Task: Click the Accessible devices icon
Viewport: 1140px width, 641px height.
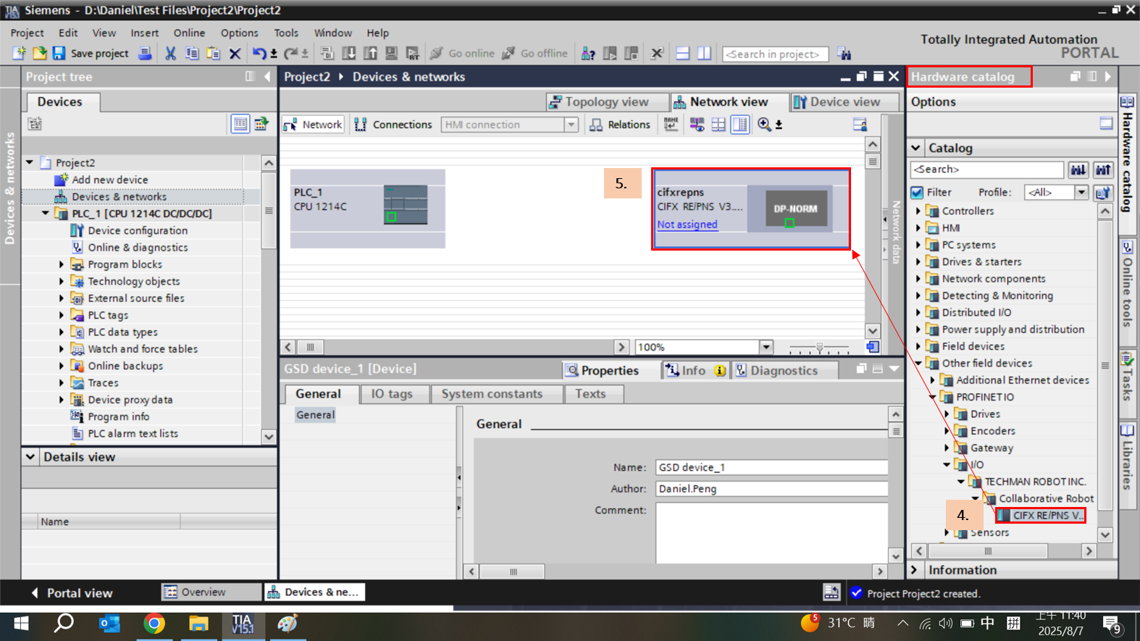Action: click(588, 53)
